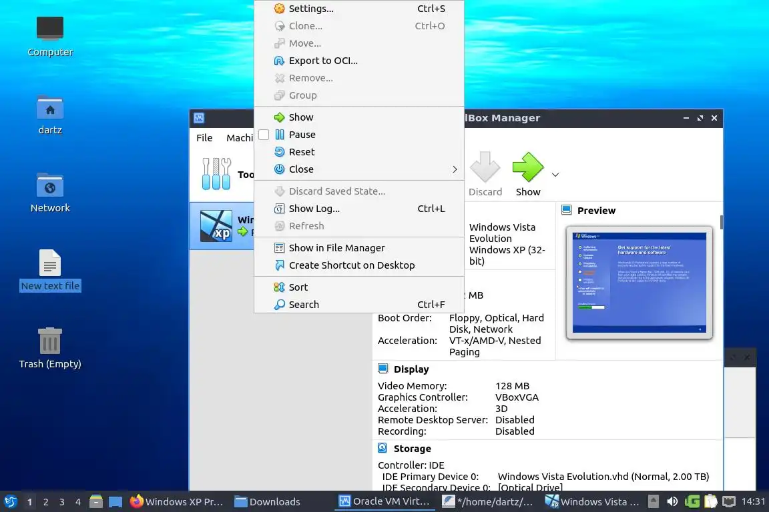Click the Discard toolbar button

(485, 175)
